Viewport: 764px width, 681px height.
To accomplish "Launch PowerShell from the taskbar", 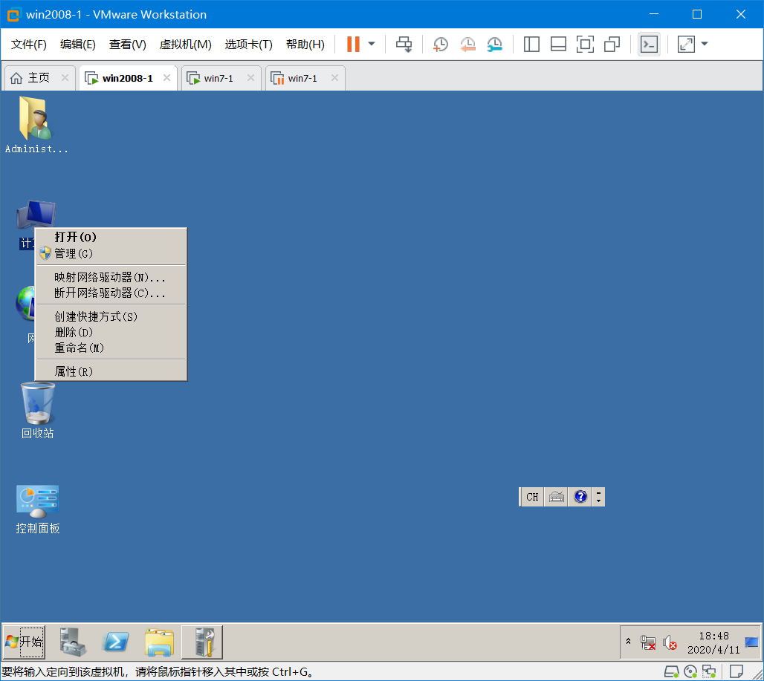I will [115, 642].
